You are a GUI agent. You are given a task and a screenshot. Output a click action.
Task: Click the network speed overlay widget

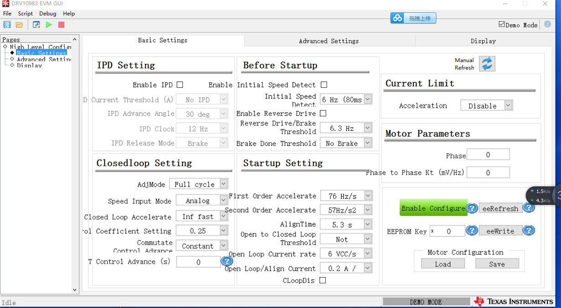pyautogui.click(x=544, y=195)
